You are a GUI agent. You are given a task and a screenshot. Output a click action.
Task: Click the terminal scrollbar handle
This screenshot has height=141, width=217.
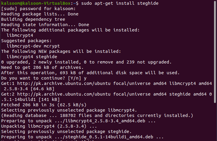tap(215, 51)
